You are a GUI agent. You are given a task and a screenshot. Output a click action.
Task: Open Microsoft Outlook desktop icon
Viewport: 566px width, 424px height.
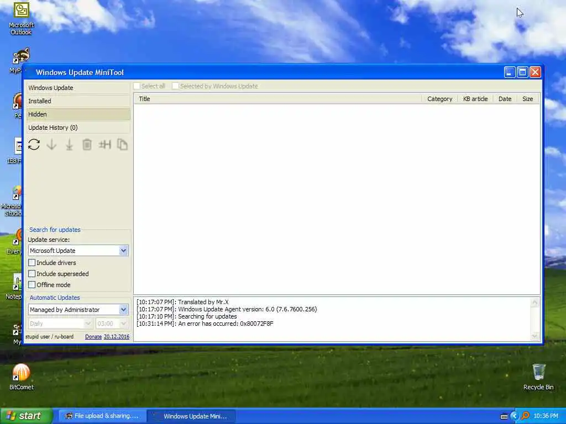22,19
